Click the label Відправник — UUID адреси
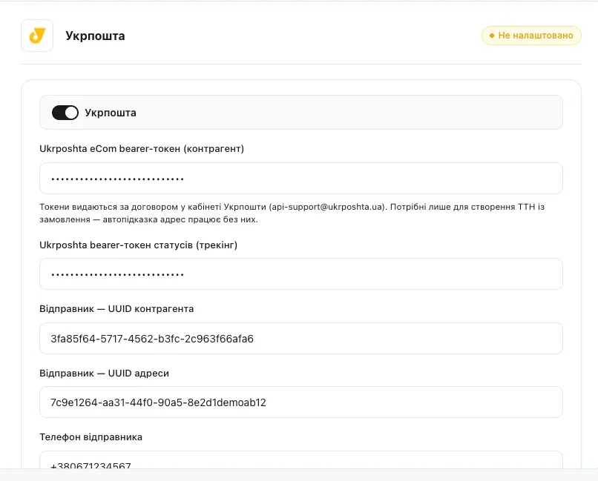 [104, 374]
